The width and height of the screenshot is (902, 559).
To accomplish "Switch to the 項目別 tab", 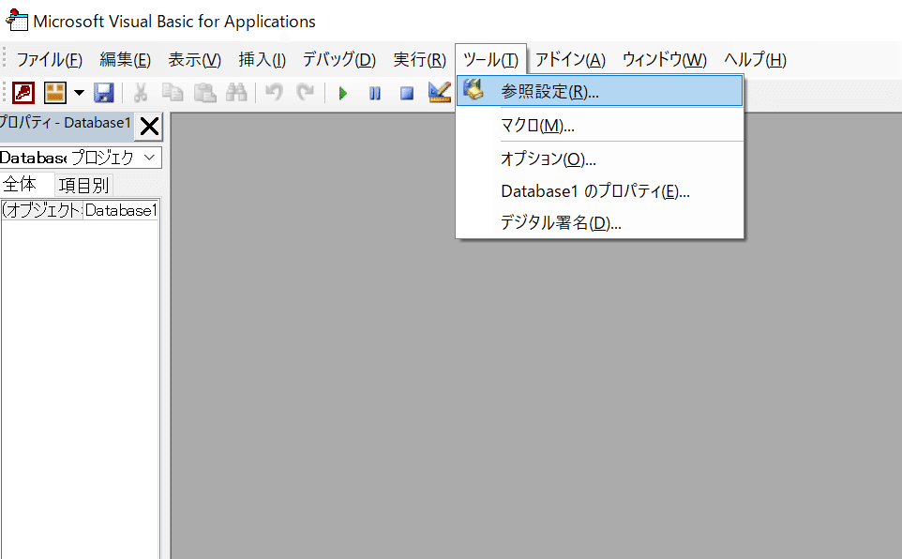I will (x=83, y=185).
